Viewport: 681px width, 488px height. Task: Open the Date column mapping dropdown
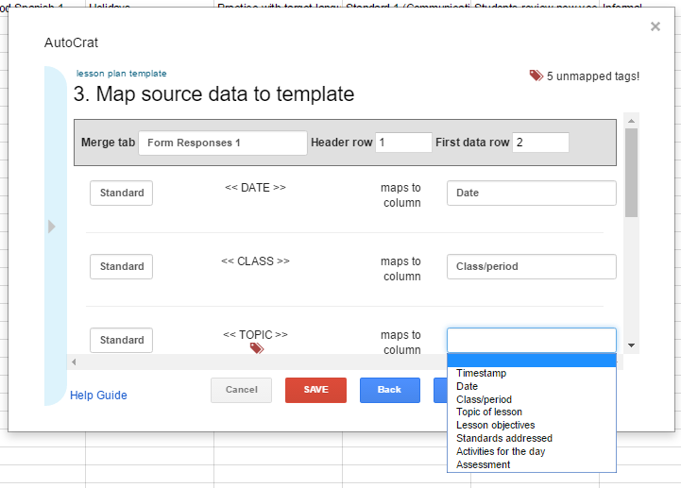pyautogui.click(x=532, y=193)
